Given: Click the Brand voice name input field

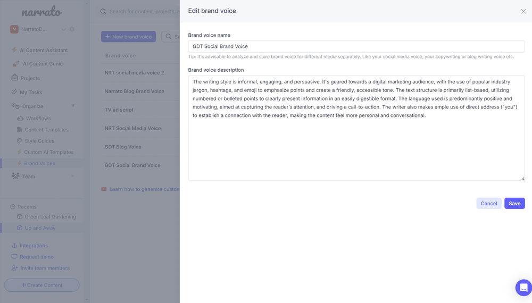Looking at the screenshot, I should click(x=356, y=46).
